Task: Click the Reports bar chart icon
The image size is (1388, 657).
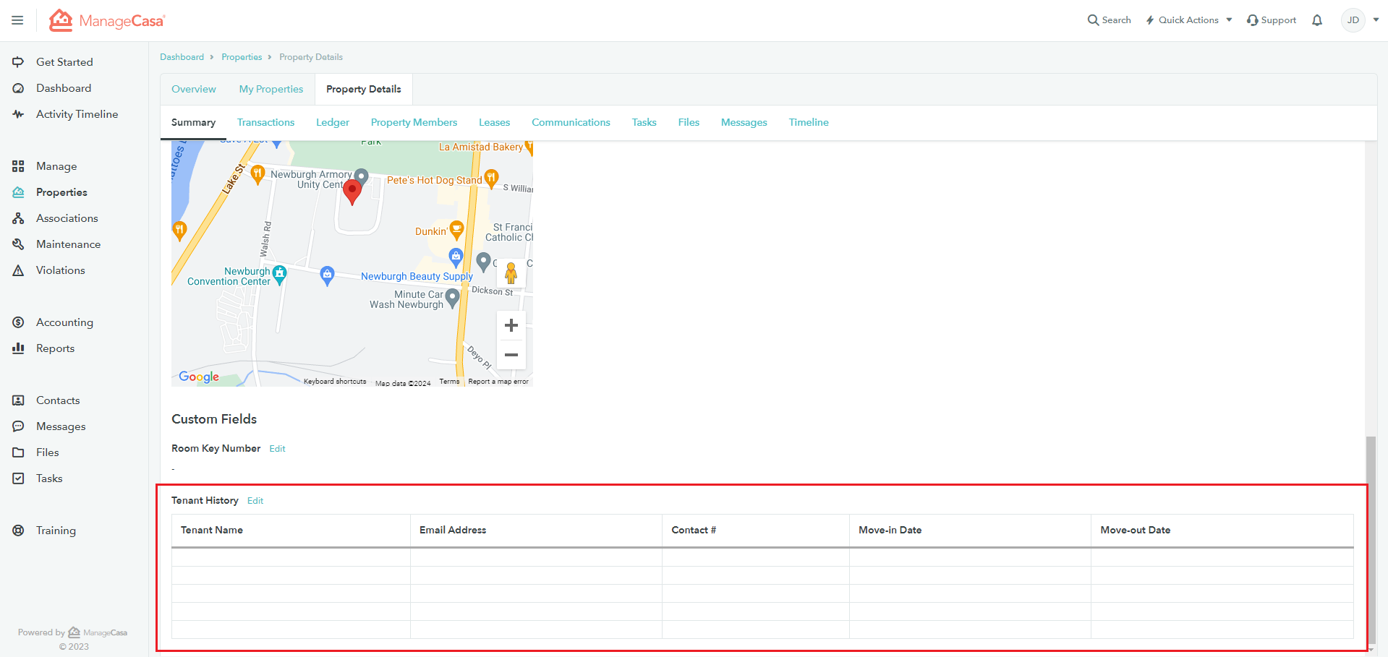Action: (18, 348)
